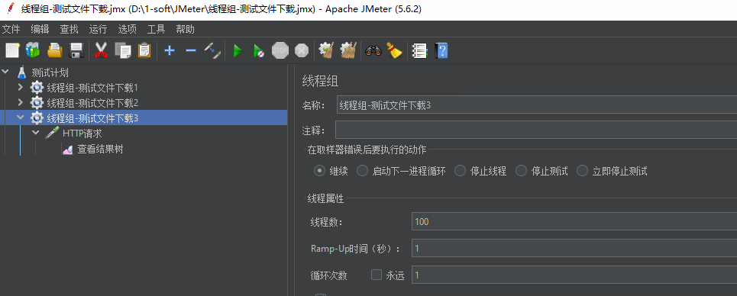Image resolution: width=737 pixels, height=296 pixels.
Task: Click the 循环次数 value field
Action: (x=574, y=275)
